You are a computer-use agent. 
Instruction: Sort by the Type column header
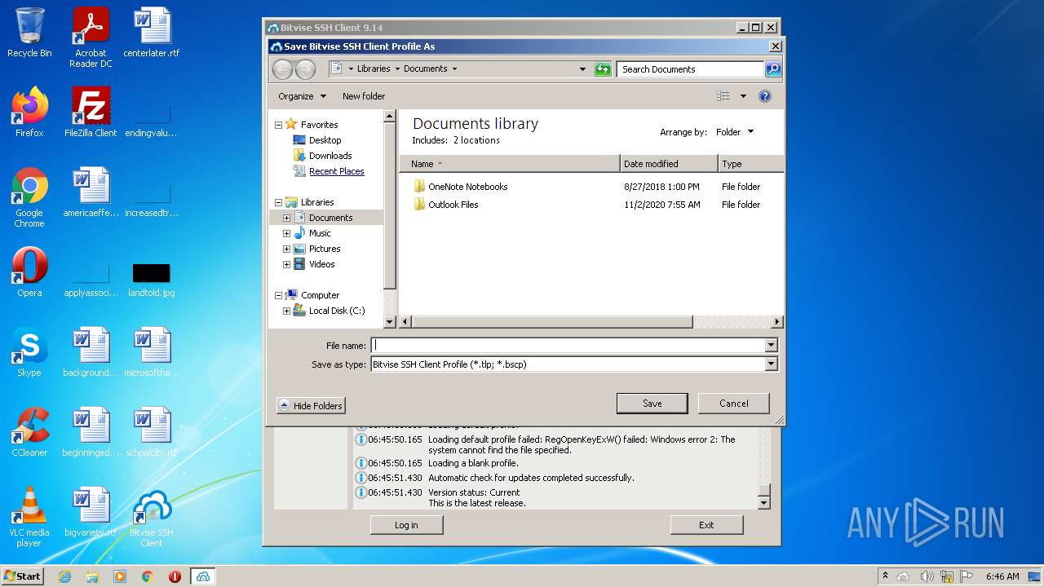click(x=750, y=164)
